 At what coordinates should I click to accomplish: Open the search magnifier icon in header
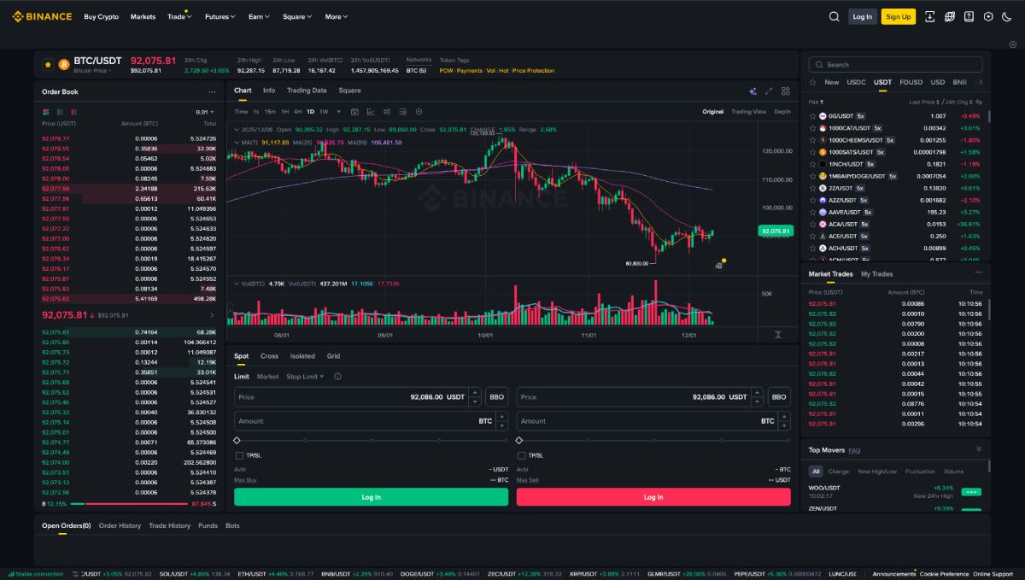click(x=835, y=16)
